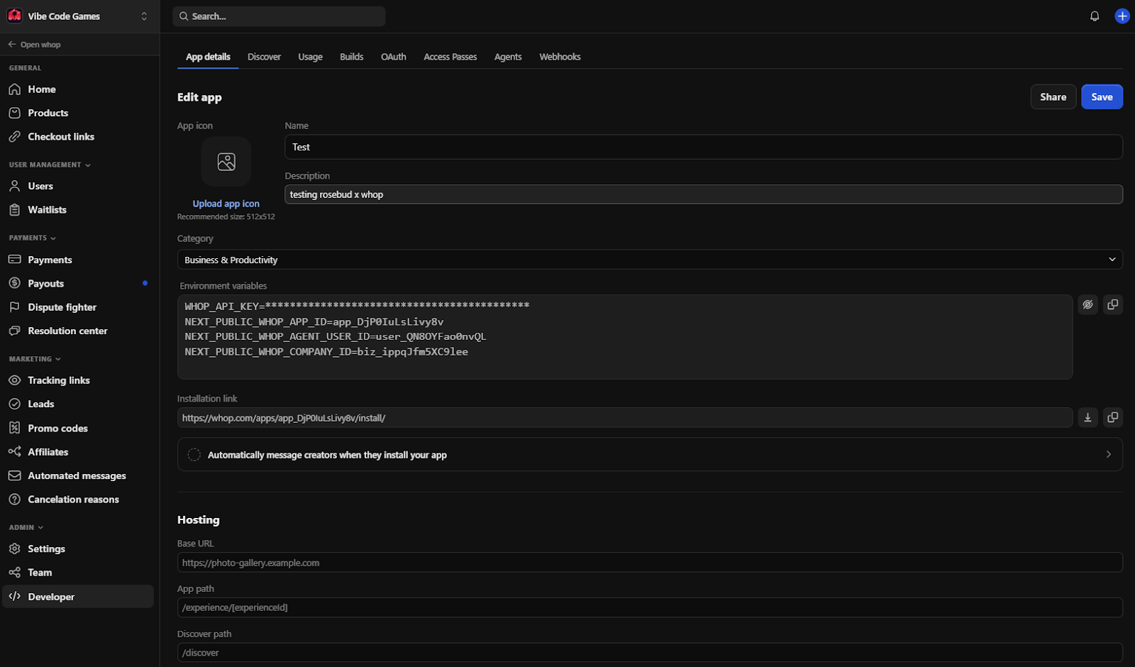Click the Tracking links eye icon
The image size is (1135, 667).
pyautogui.click(x=14, y=380)
